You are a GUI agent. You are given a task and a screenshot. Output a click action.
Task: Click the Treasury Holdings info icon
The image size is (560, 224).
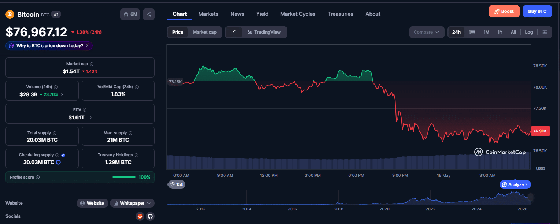(x=136, y=155)
